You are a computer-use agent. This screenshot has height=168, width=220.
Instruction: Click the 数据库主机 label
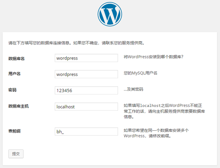(19, 106)
